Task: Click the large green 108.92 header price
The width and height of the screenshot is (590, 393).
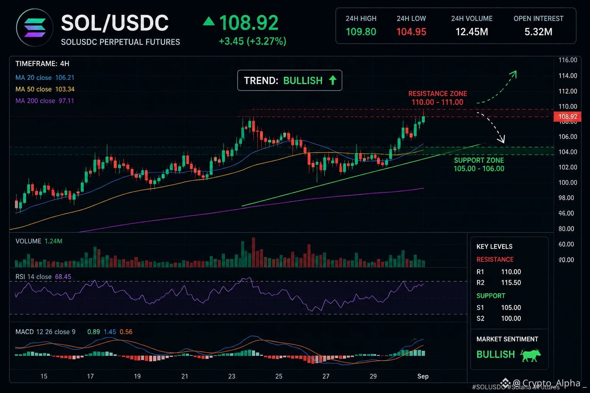Action: pos(249,23)
